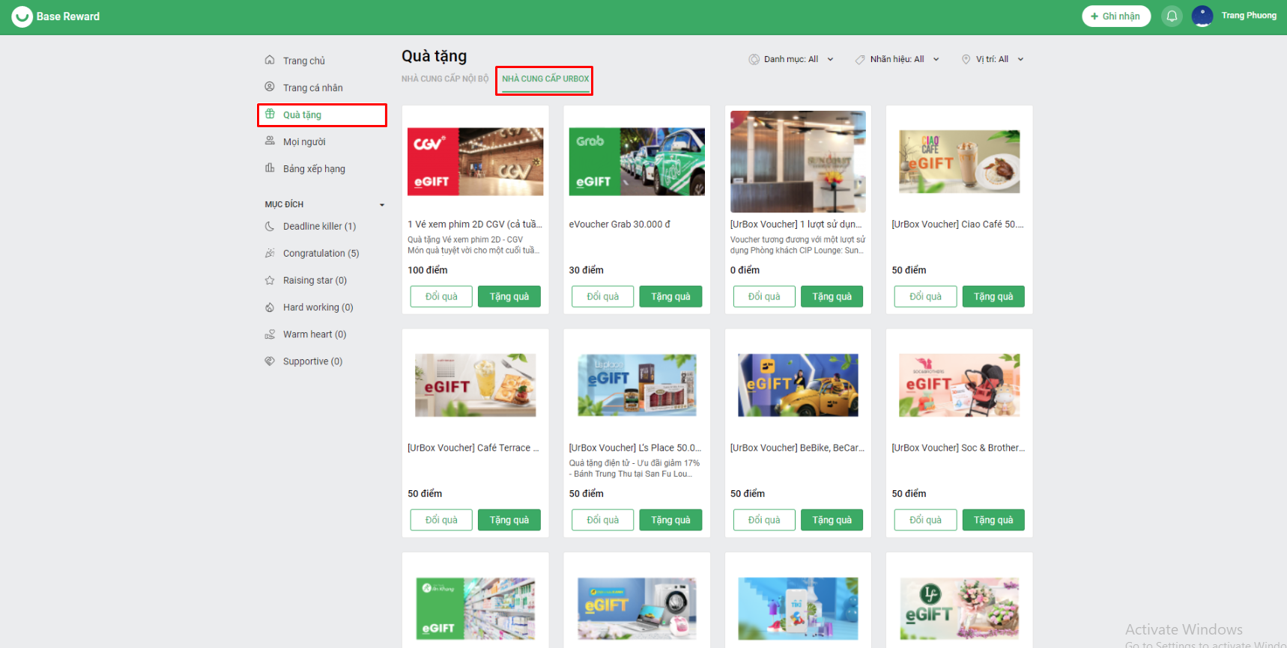Viewport: 1287px width, 648px height.
Task: Click Đổi quà for CIP Lounge voucher
Action: click(764, 296)
